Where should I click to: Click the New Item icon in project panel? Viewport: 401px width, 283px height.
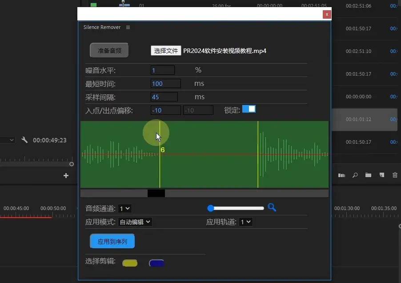382,175
